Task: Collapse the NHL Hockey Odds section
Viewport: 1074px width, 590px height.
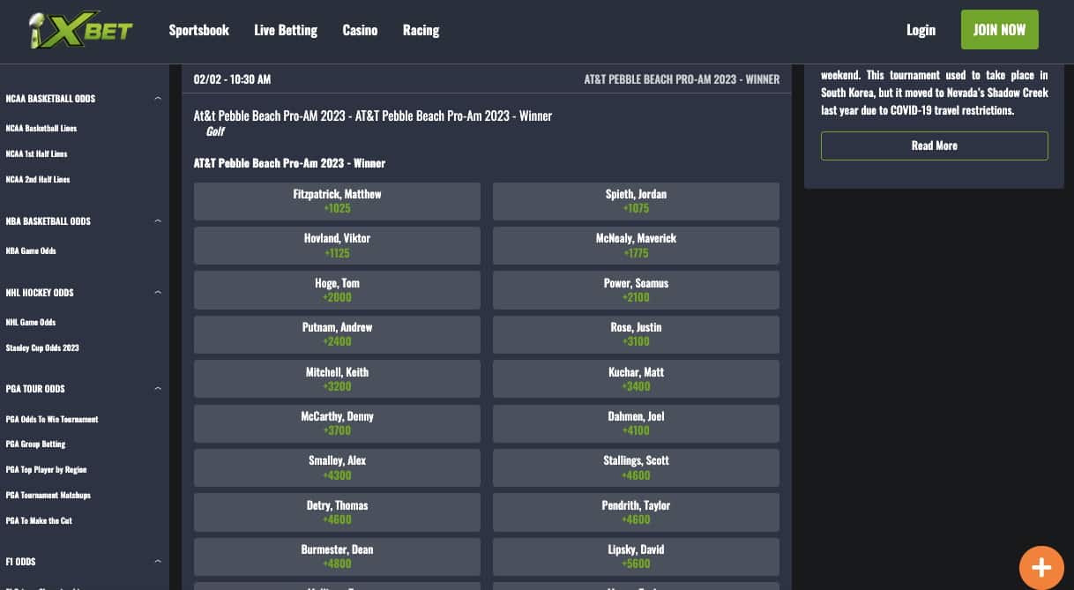Action: (x=158, y=293)
